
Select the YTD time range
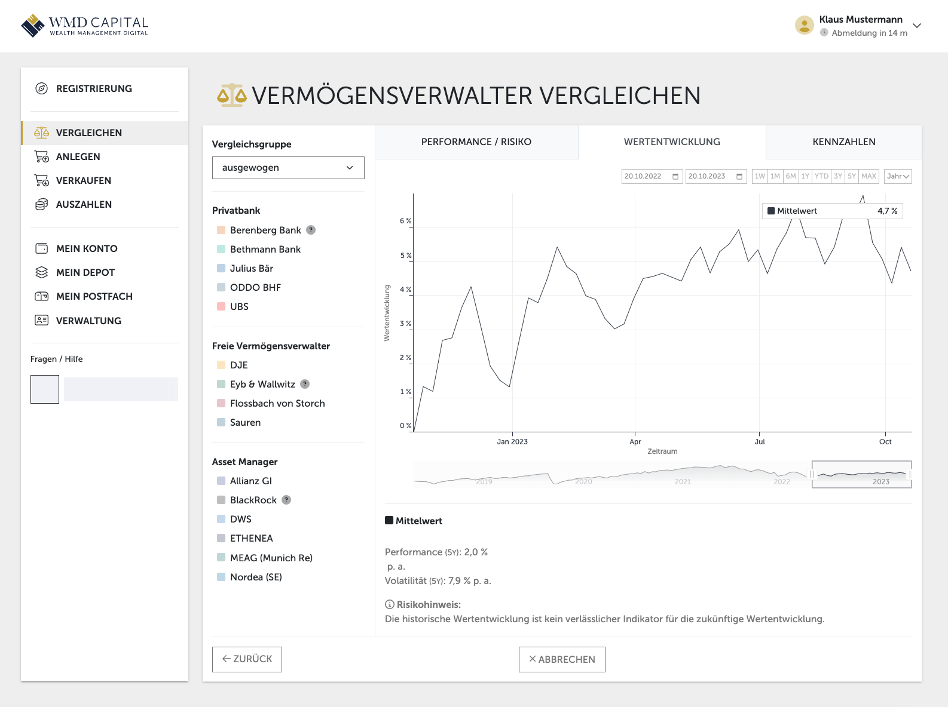pyautogui.click(x=821, y=176)
